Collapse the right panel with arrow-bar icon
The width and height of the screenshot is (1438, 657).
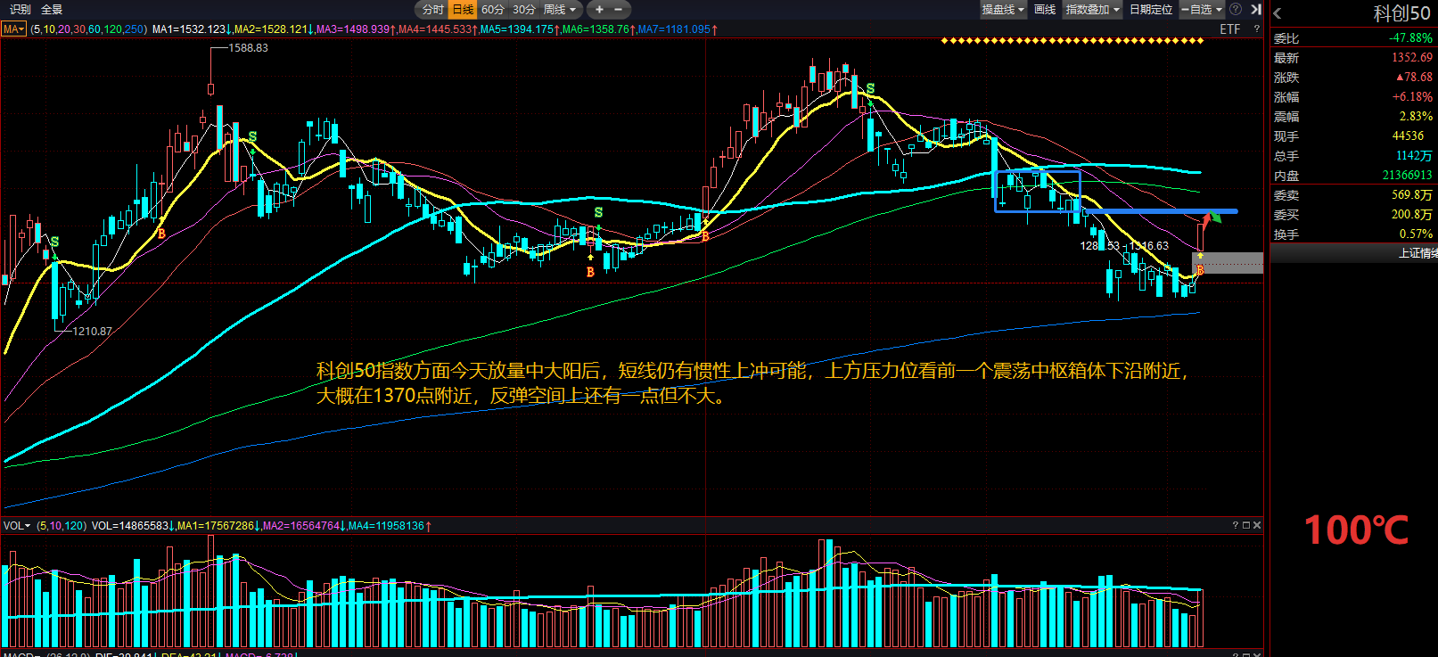click(x=1255, y=10)
